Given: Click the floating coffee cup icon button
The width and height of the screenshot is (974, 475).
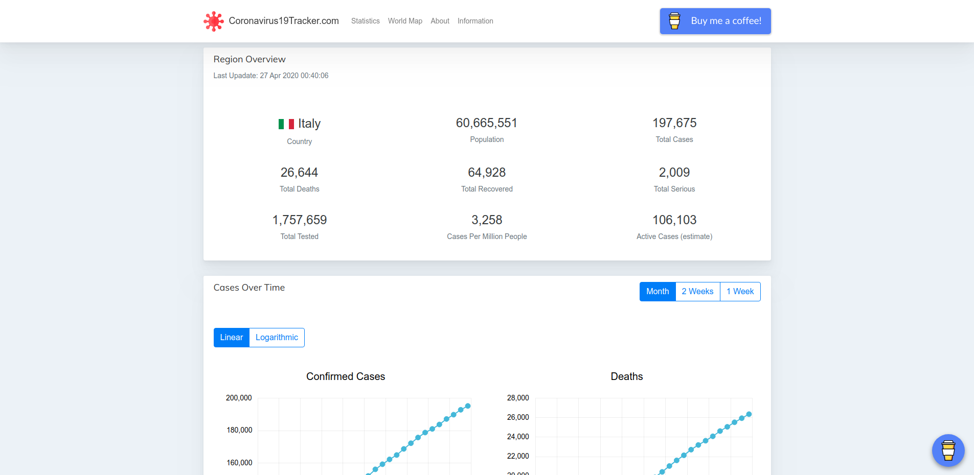Looking at the screenshot, I should (948, 450).
